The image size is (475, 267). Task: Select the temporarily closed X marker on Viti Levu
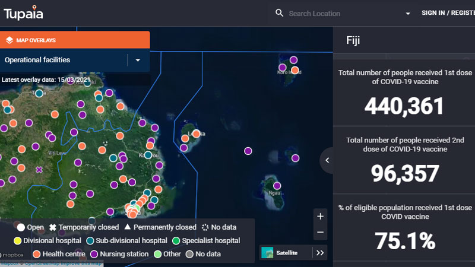click(40, 170)
